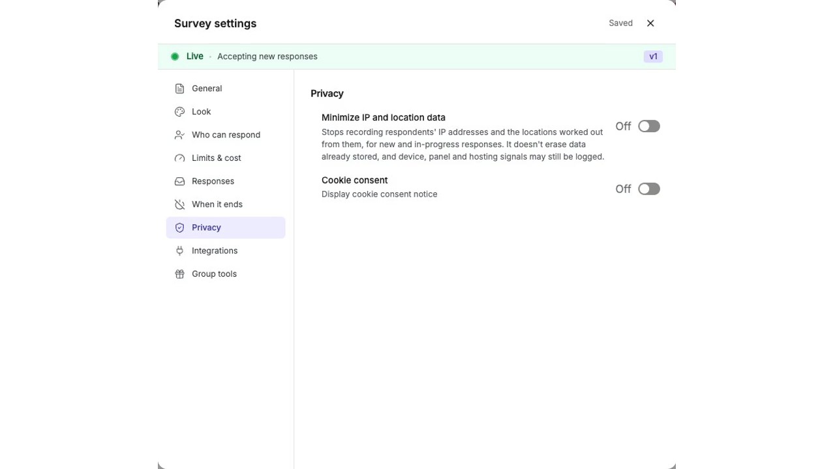Screen dimensions: 835x469
Task: Click the Group tools gift icon
Action: 179,274
